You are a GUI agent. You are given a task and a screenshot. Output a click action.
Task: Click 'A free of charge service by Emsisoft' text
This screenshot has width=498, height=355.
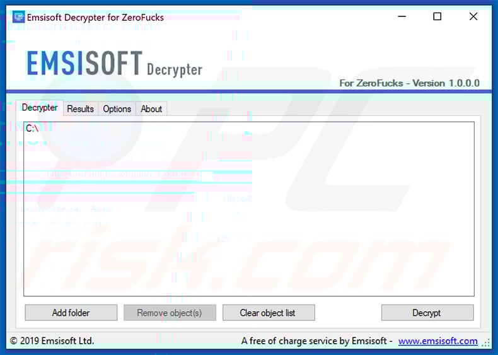(314, 341)
